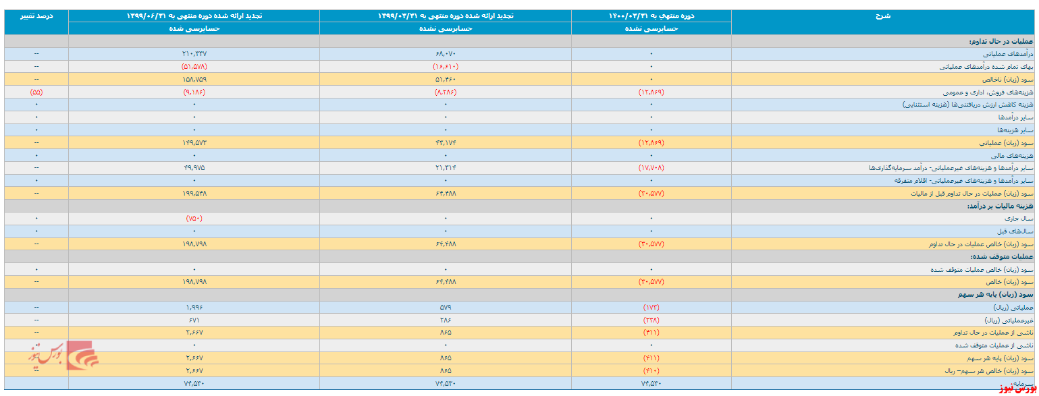Viewport: 1039px width, 396px height.
Task: Click the Bourse News logo watermark
Action: 63,356
